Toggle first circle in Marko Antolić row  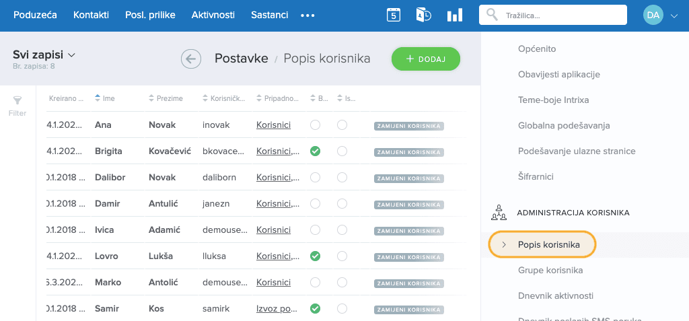(x=315, y=282)
